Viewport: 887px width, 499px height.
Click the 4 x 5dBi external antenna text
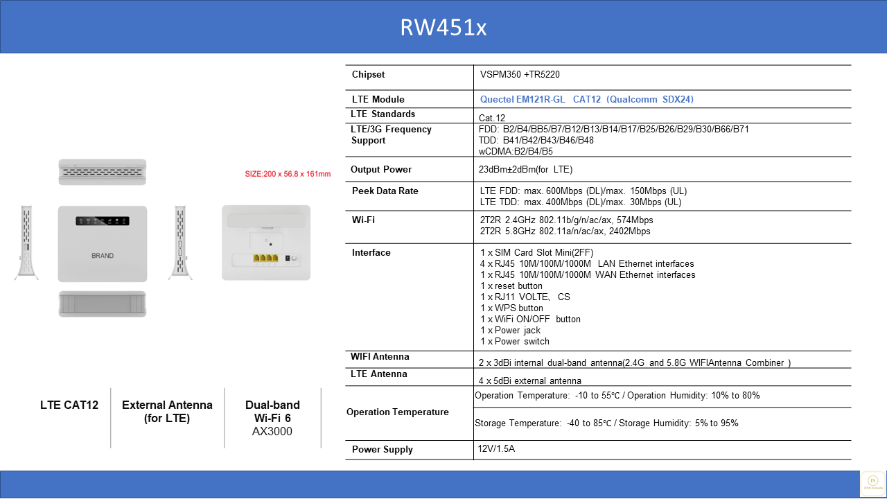point(530,380)
